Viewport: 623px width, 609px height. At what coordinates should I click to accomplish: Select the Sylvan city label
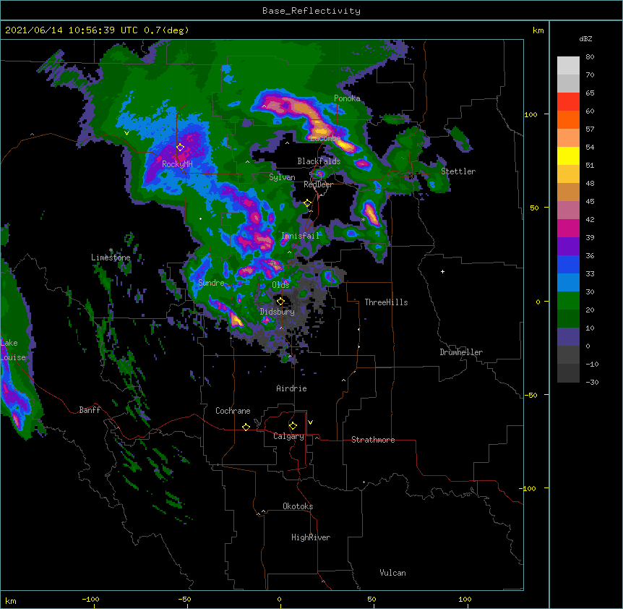pyautogui.click(x=282, y=177)
